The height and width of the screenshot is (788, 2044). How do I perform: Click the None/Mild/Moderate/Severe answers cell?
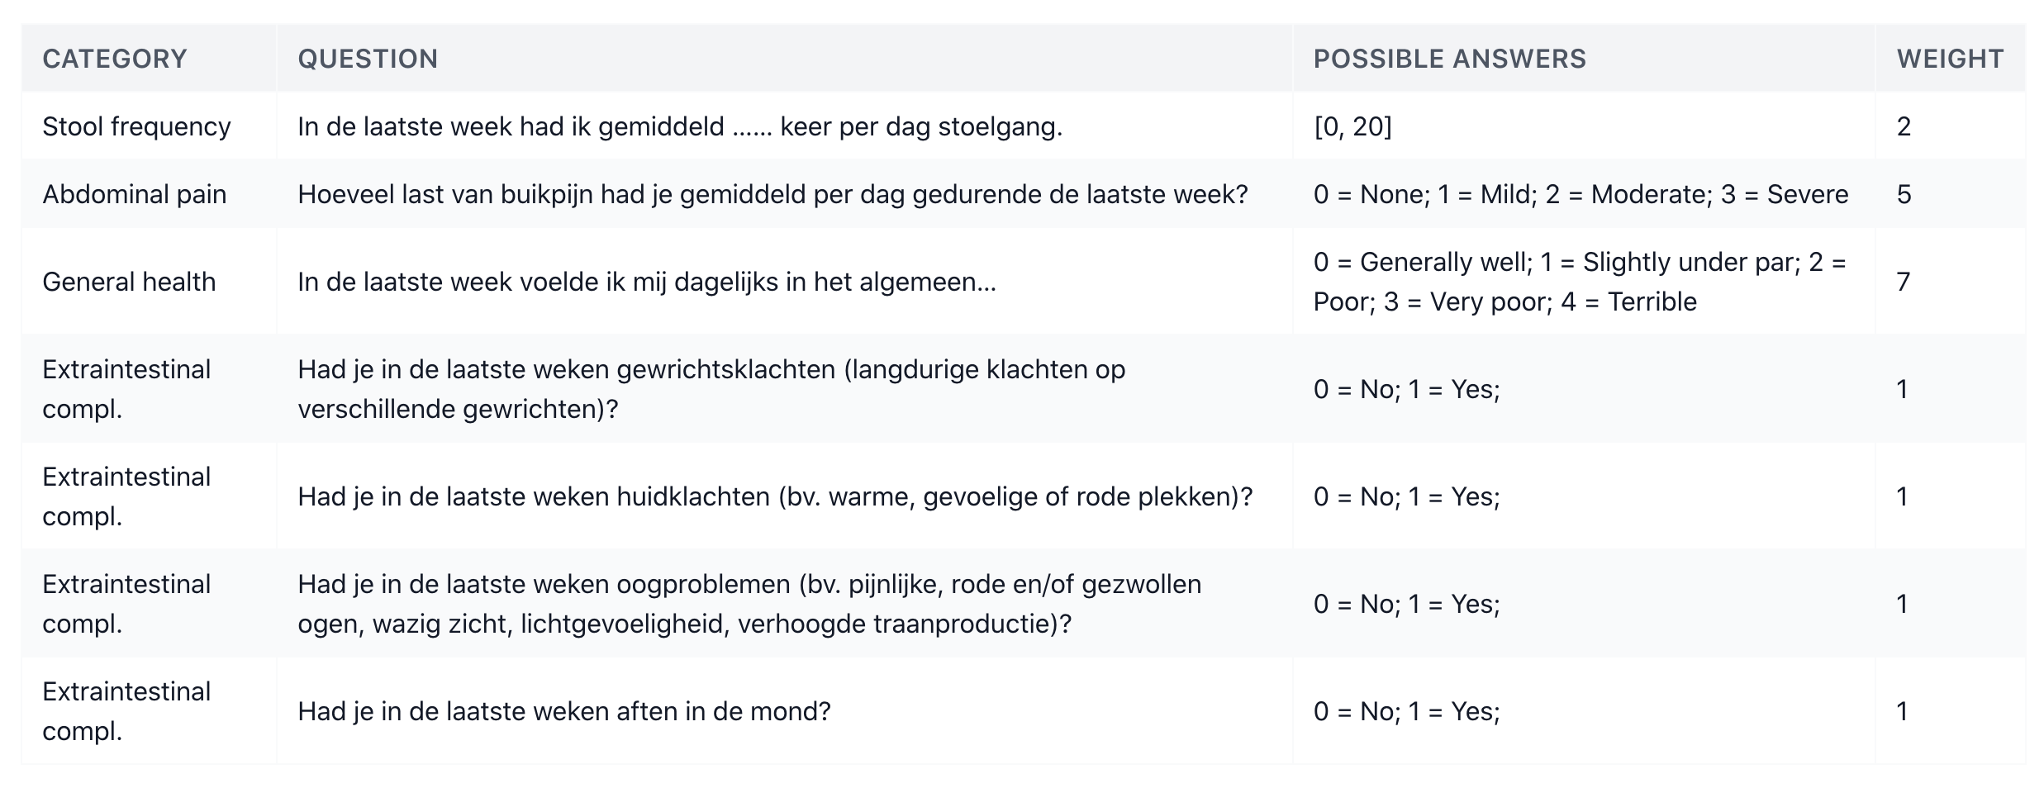(x=1580, y=194)
